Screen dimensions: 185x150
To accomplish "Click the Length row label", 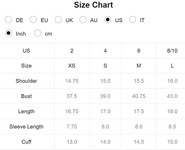I will pyautogui.click(x=26, y=111).
